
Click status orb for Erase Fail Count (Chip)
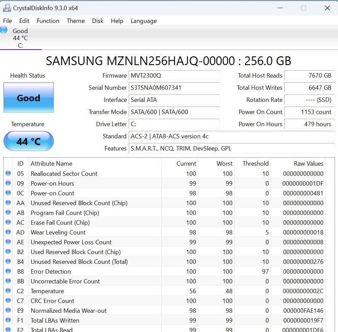[x=8, y=222]
